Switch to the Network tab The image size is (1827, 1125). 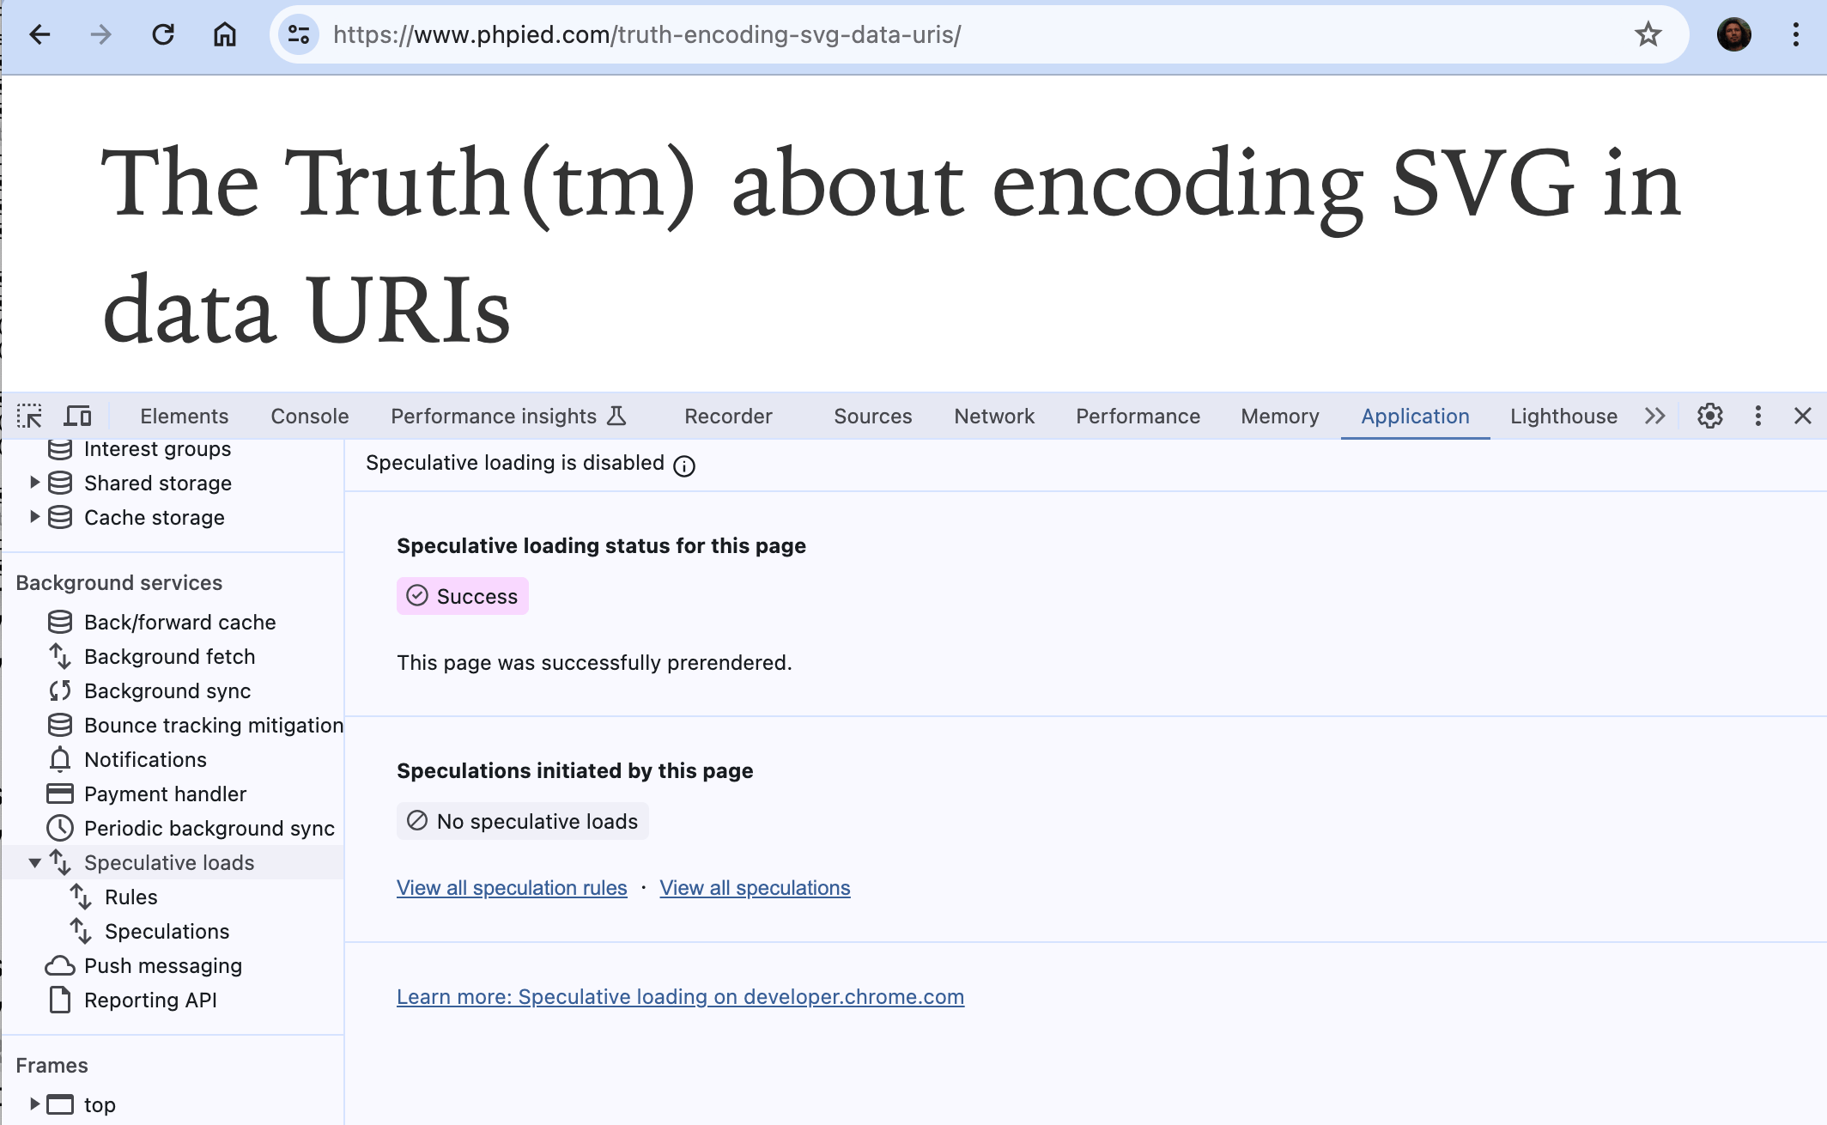[x=994, y=417]
